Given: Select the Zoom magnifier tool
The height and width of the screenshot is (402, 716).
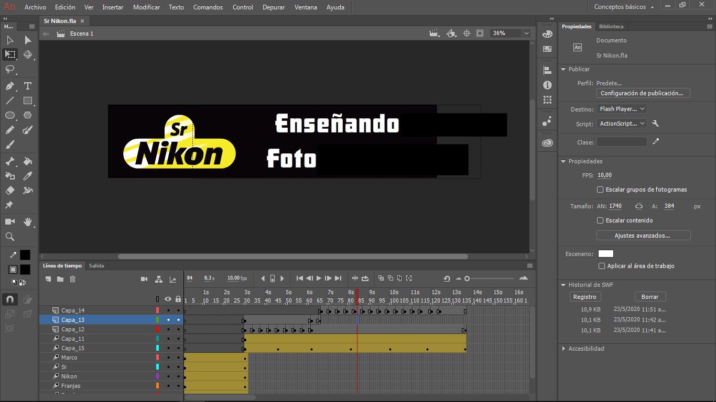Looking at the screenshot, I should [x=9, y=237].
